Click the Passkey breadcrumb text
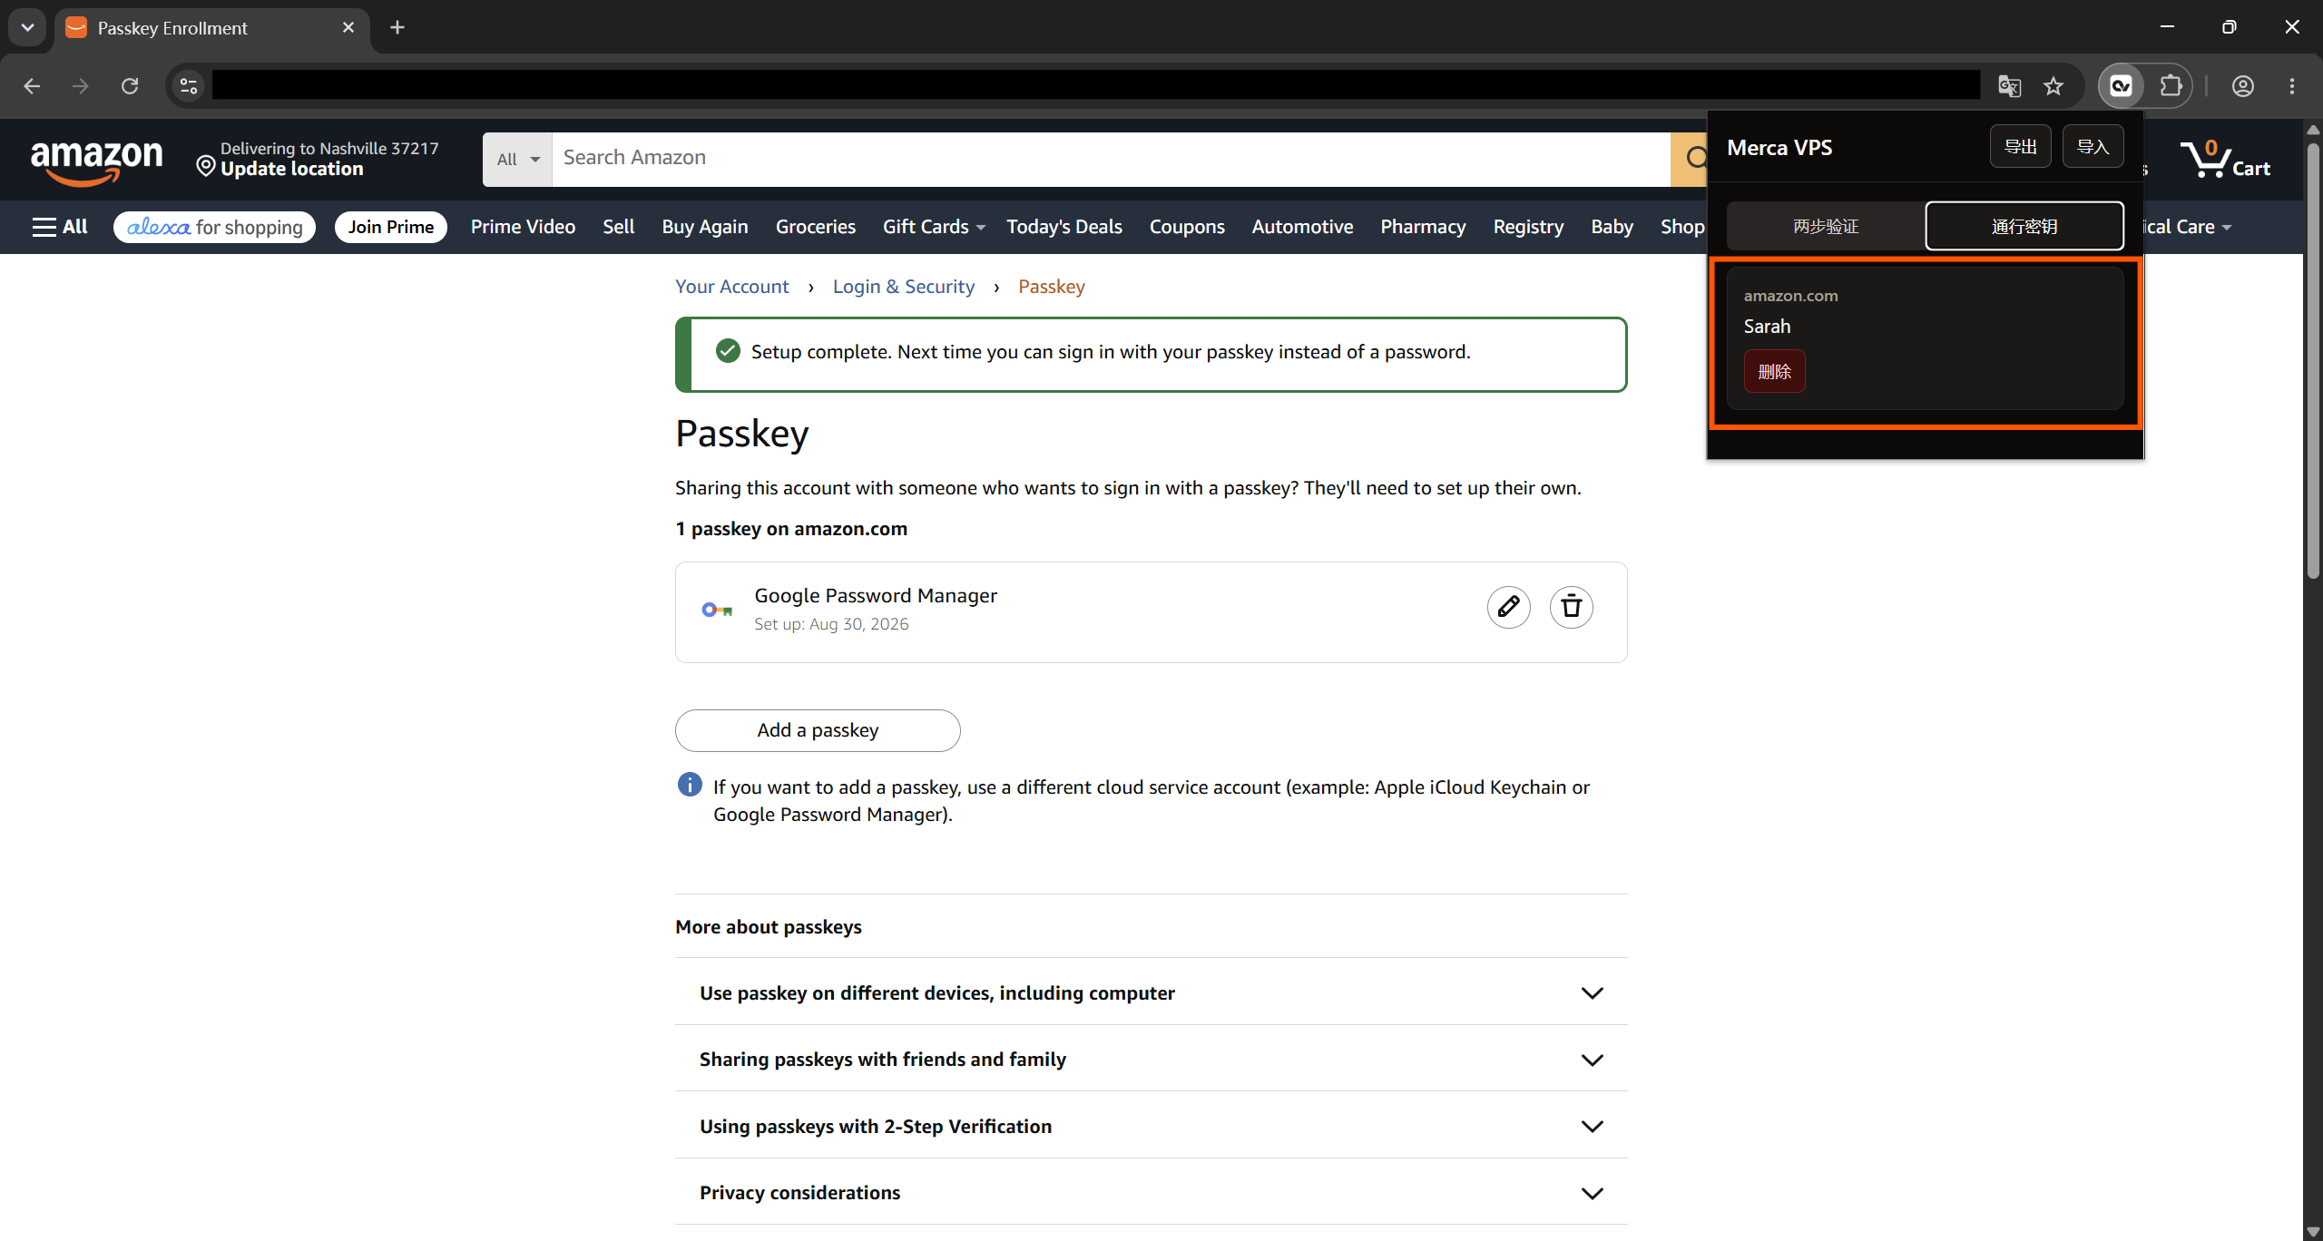The image size is (2323, 1241). [1052, 287]
